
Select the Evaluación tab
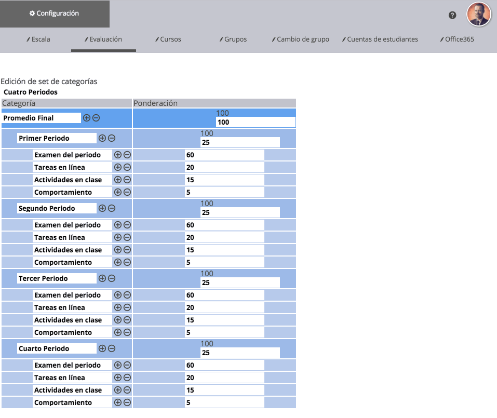103,39
